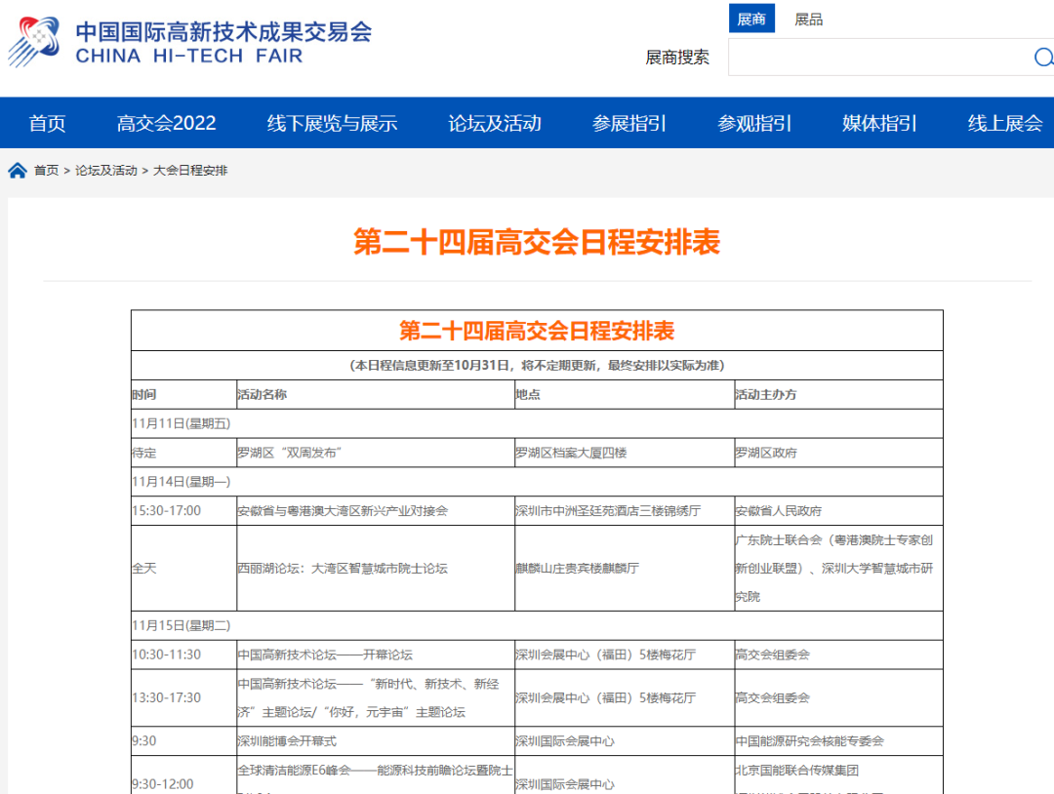
Task: Click the 11月14日(星期一) date row
Action: pos(537,482)
